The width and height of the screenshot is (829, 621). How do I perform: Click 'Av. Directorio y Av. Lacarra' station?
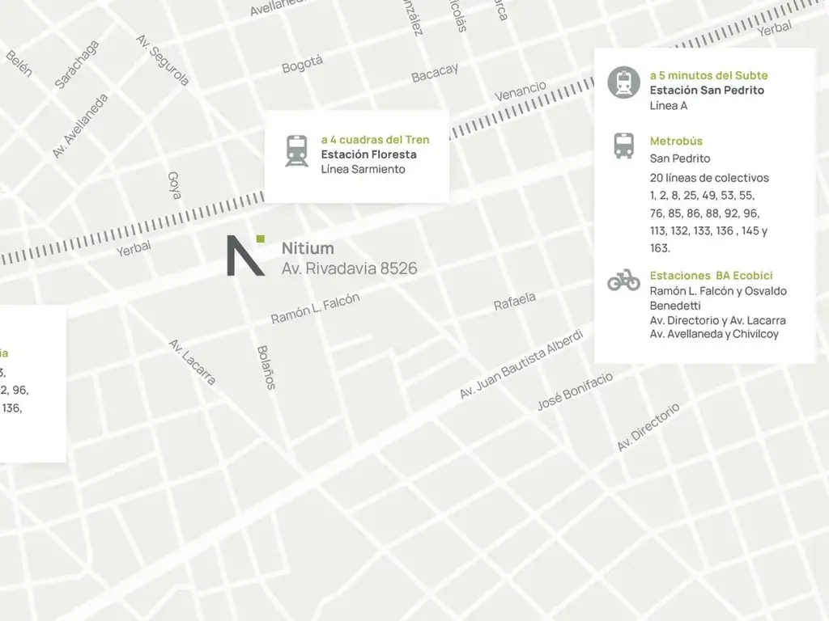[717, 320]
